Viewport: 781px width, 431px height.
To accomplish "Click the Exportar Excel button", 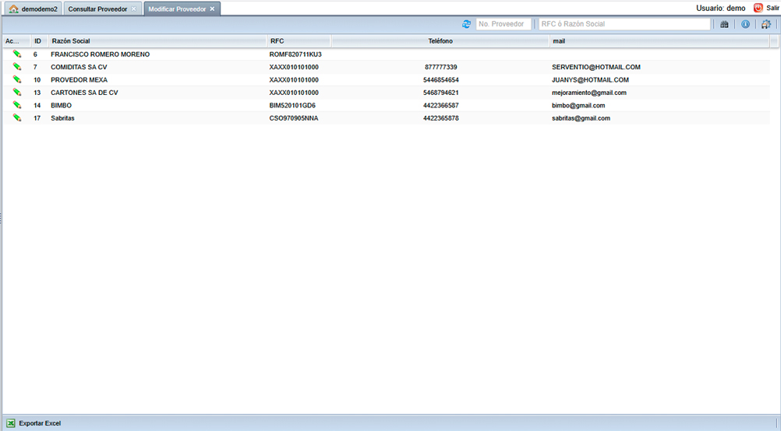I will 34,423.
